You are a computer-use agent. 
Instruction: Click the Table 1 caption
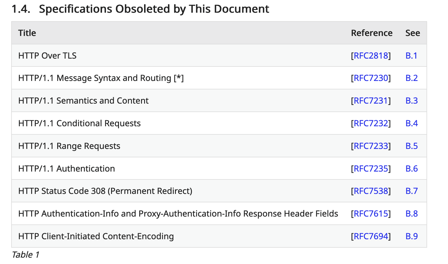click(x=25, y=255)
